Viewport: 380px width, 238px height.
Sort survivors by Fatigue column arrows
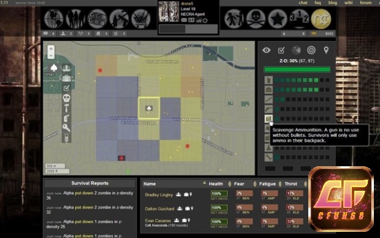280,184
